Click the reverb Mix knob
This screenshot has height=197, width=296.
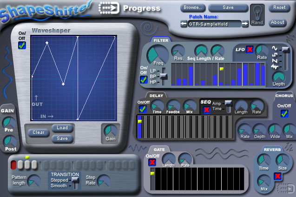click(x=264, y=181)
